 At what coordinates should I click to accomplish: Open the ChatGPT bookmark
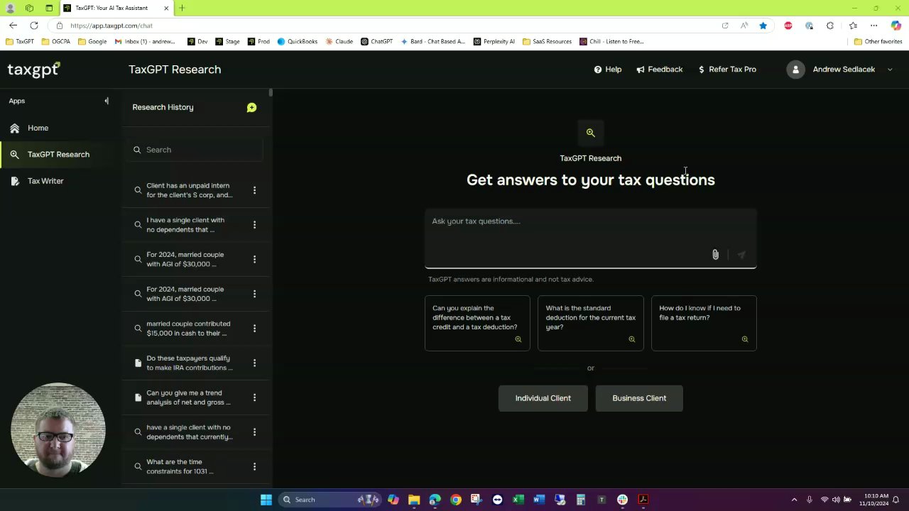click(x=377, y=41)
